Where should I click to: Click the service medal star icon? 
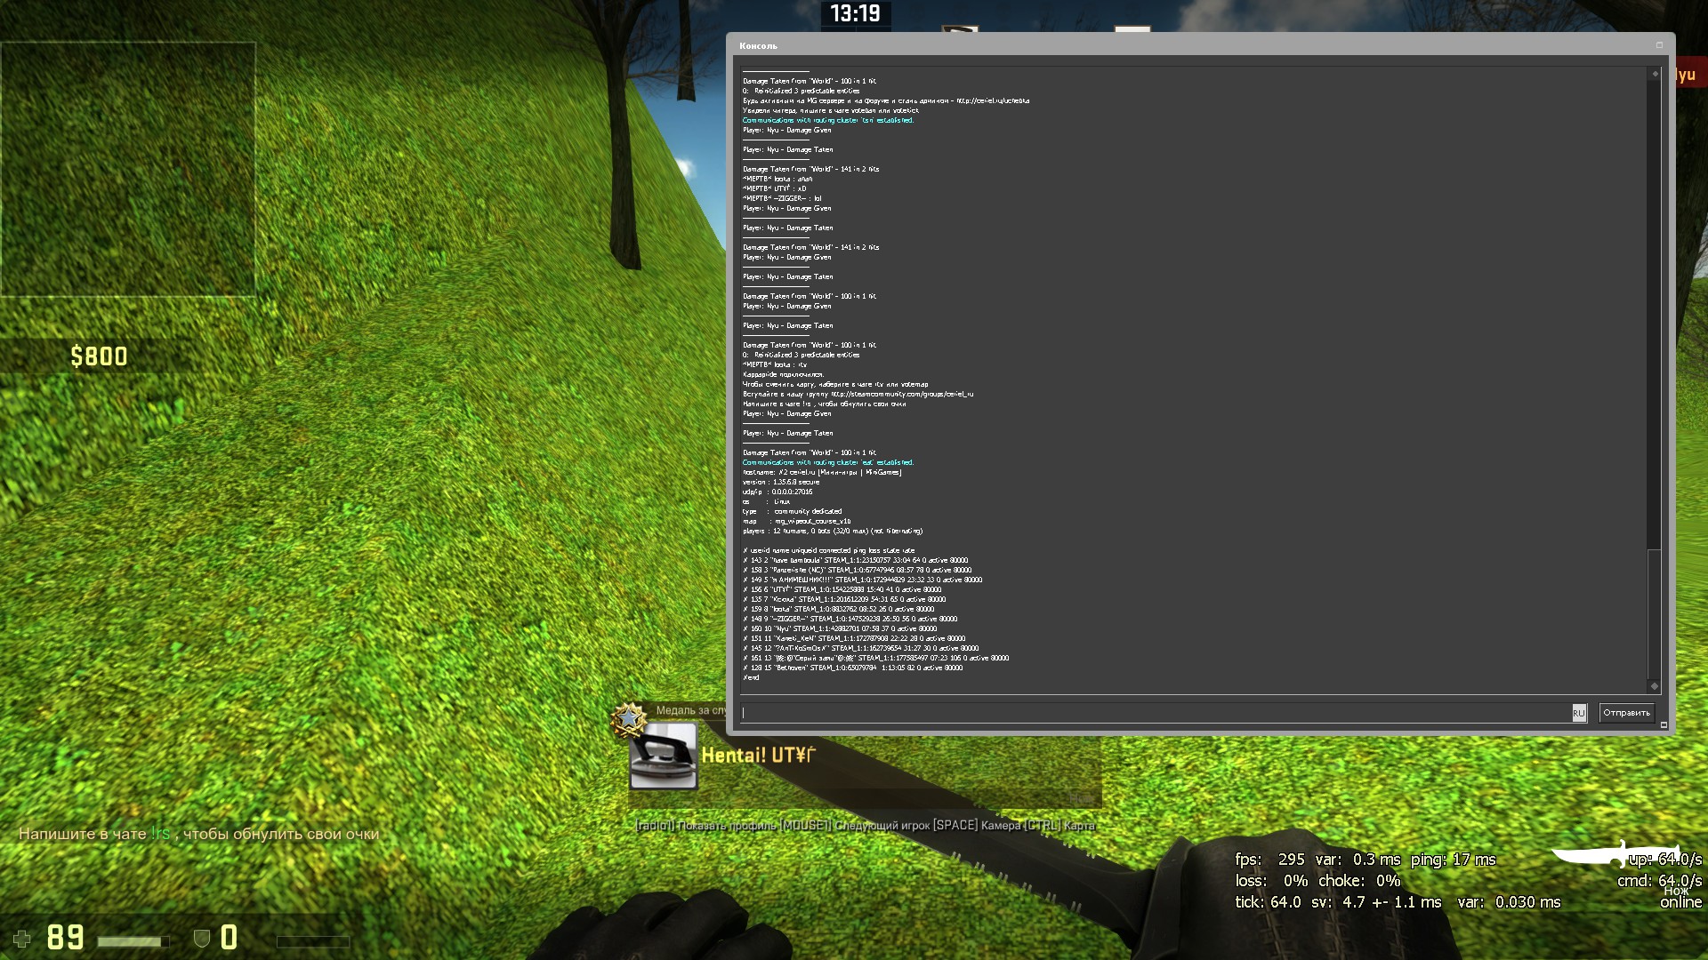(629, 719)
